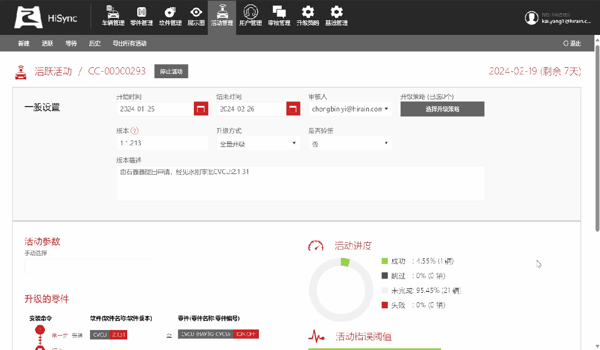
Task: Expand the 升级方式 dropdown
Action: pos(258,143)
